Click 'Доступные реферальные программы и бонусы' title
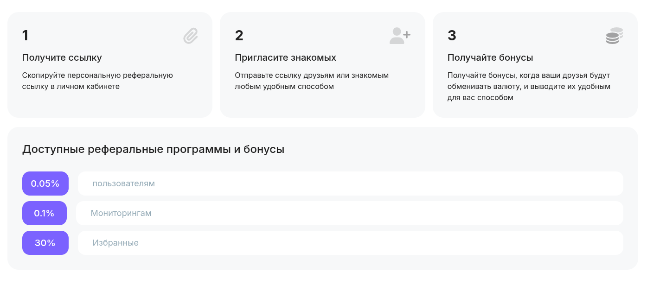647x285 pixels. click(x=153, y=150)
